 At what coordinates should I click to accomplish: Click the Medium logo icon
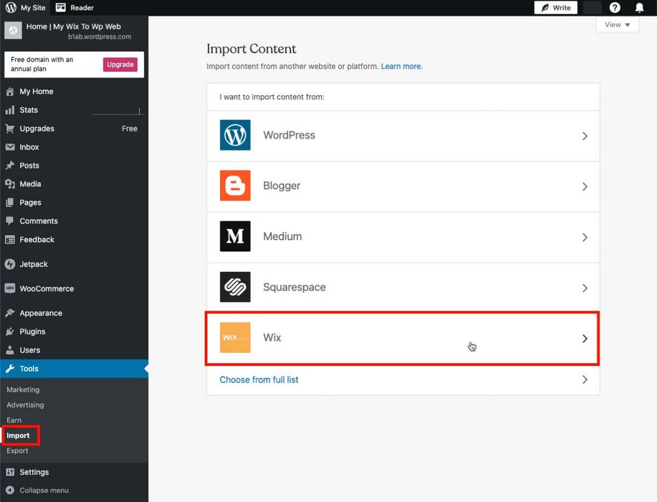pyautogui.click(x=235, y=237)
